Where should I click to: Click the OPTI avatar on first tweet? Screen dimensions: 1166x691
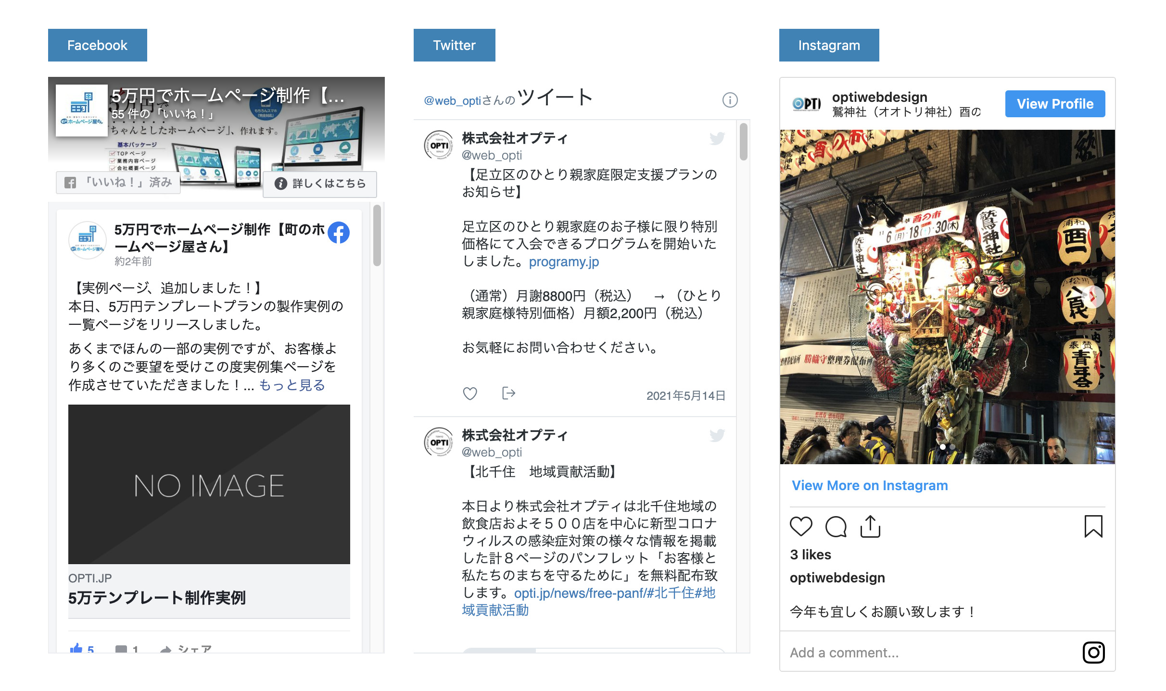click(439, 145)
